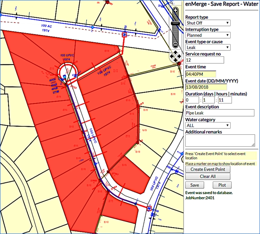
Task: Pan the map left with arrow
Action: point(171,56)
